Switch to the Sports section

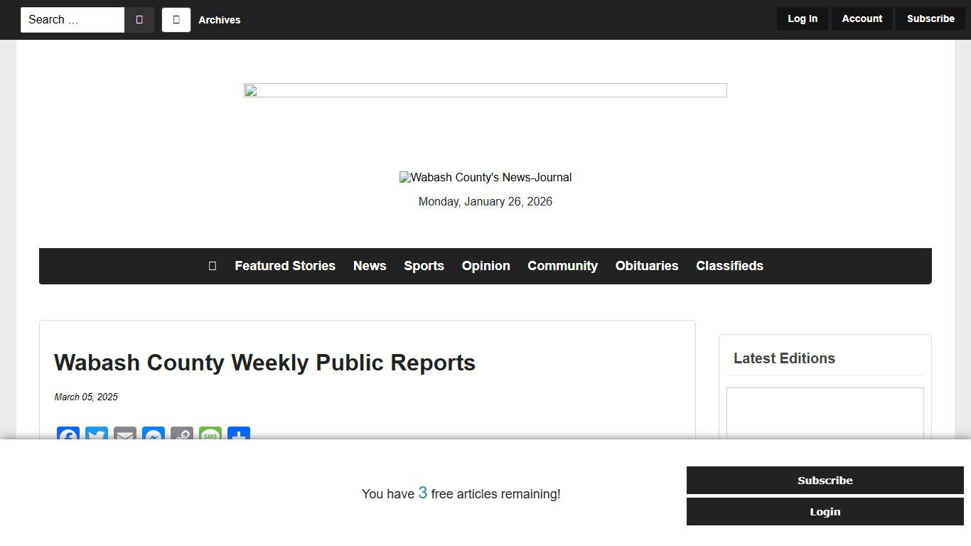coord(424,266)
